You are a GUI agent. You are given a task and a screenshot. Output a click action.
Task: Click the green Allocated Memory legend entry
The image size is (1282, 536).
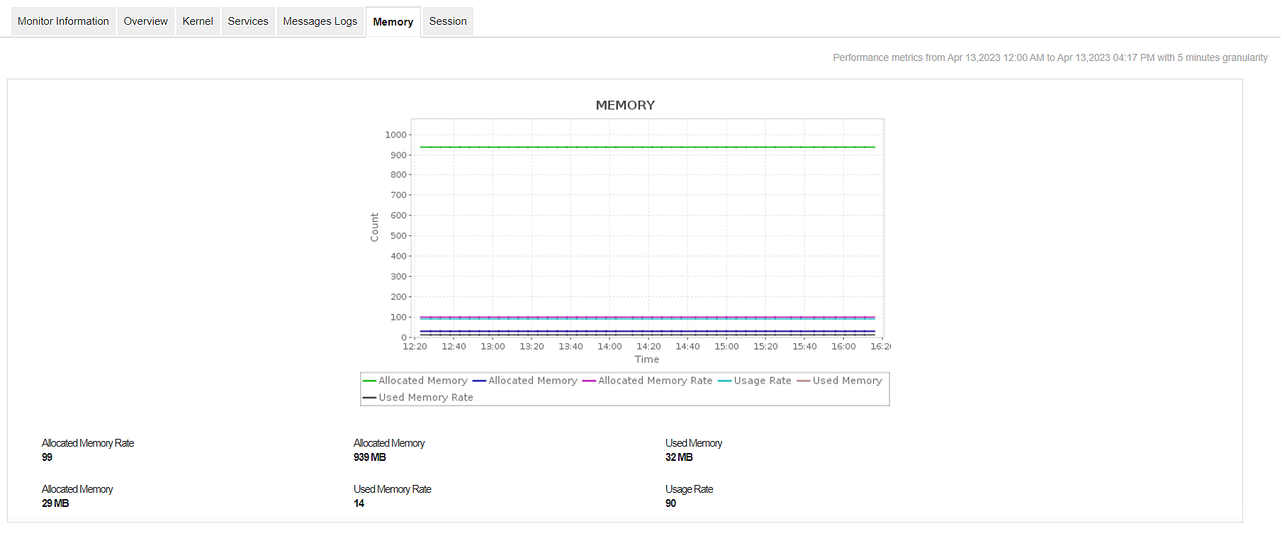(415, 381)
